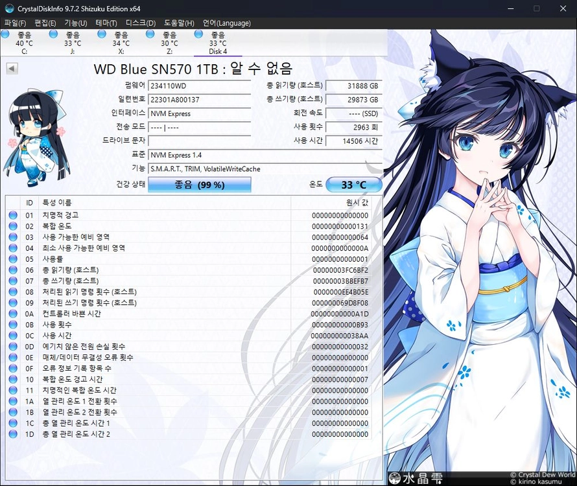
Task: Click the 펌웨어 field showing 234110WD
Action: click(200, 86)
